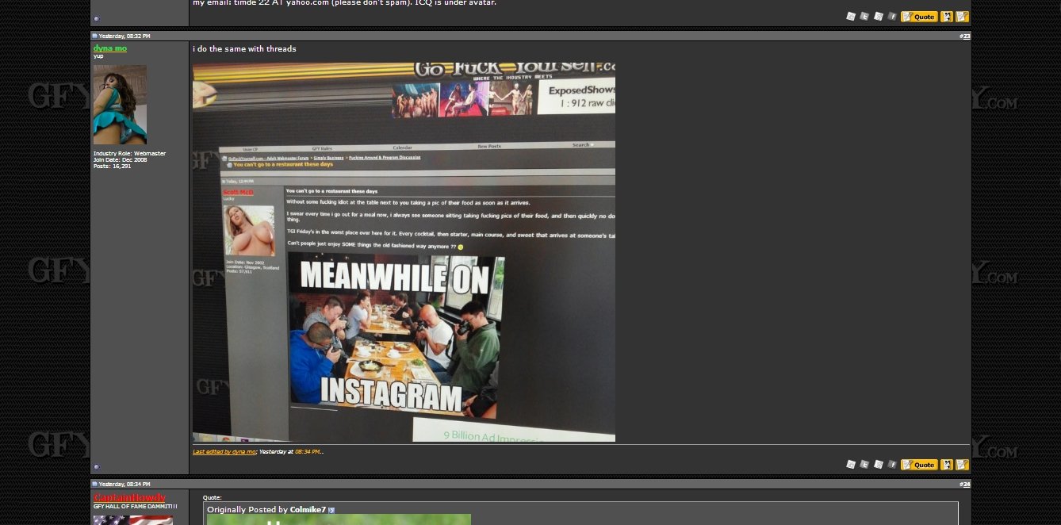The width and height of the screenshot is (1061, 525).
Task: Click 'Join Date: Dec 2008' text
Action: pos(120,160)
